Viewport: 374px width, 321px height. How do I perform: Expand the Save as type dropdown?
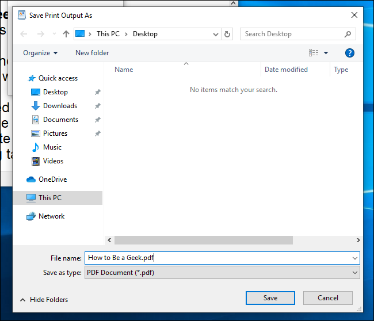(x=354, y=273)
